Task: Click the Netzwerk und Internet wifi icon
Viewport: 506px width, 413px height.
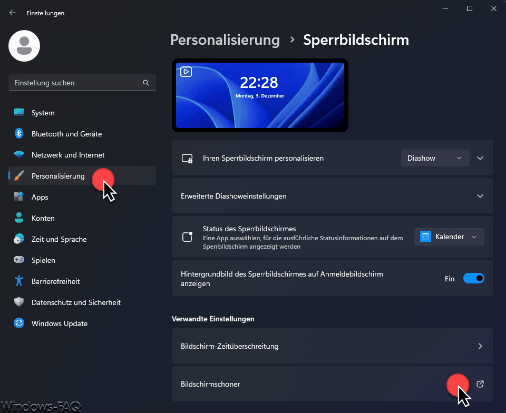Action: 19,155
